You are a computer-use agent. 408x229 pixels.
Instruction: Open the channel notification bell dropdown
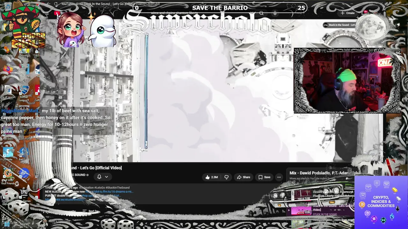pyautogui.click(x=103, y=177)
